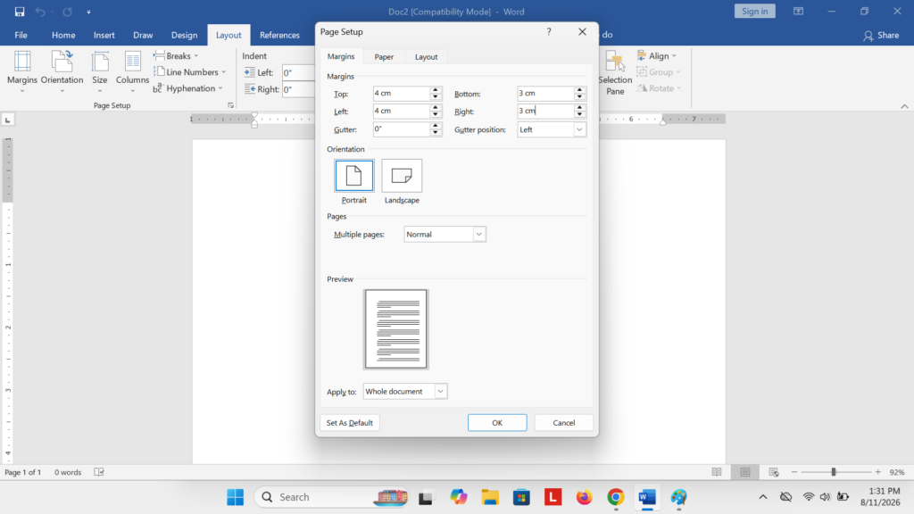Click the zoom out minus button
The width and height of the screenshot is (914, 514).
point(794,472)
